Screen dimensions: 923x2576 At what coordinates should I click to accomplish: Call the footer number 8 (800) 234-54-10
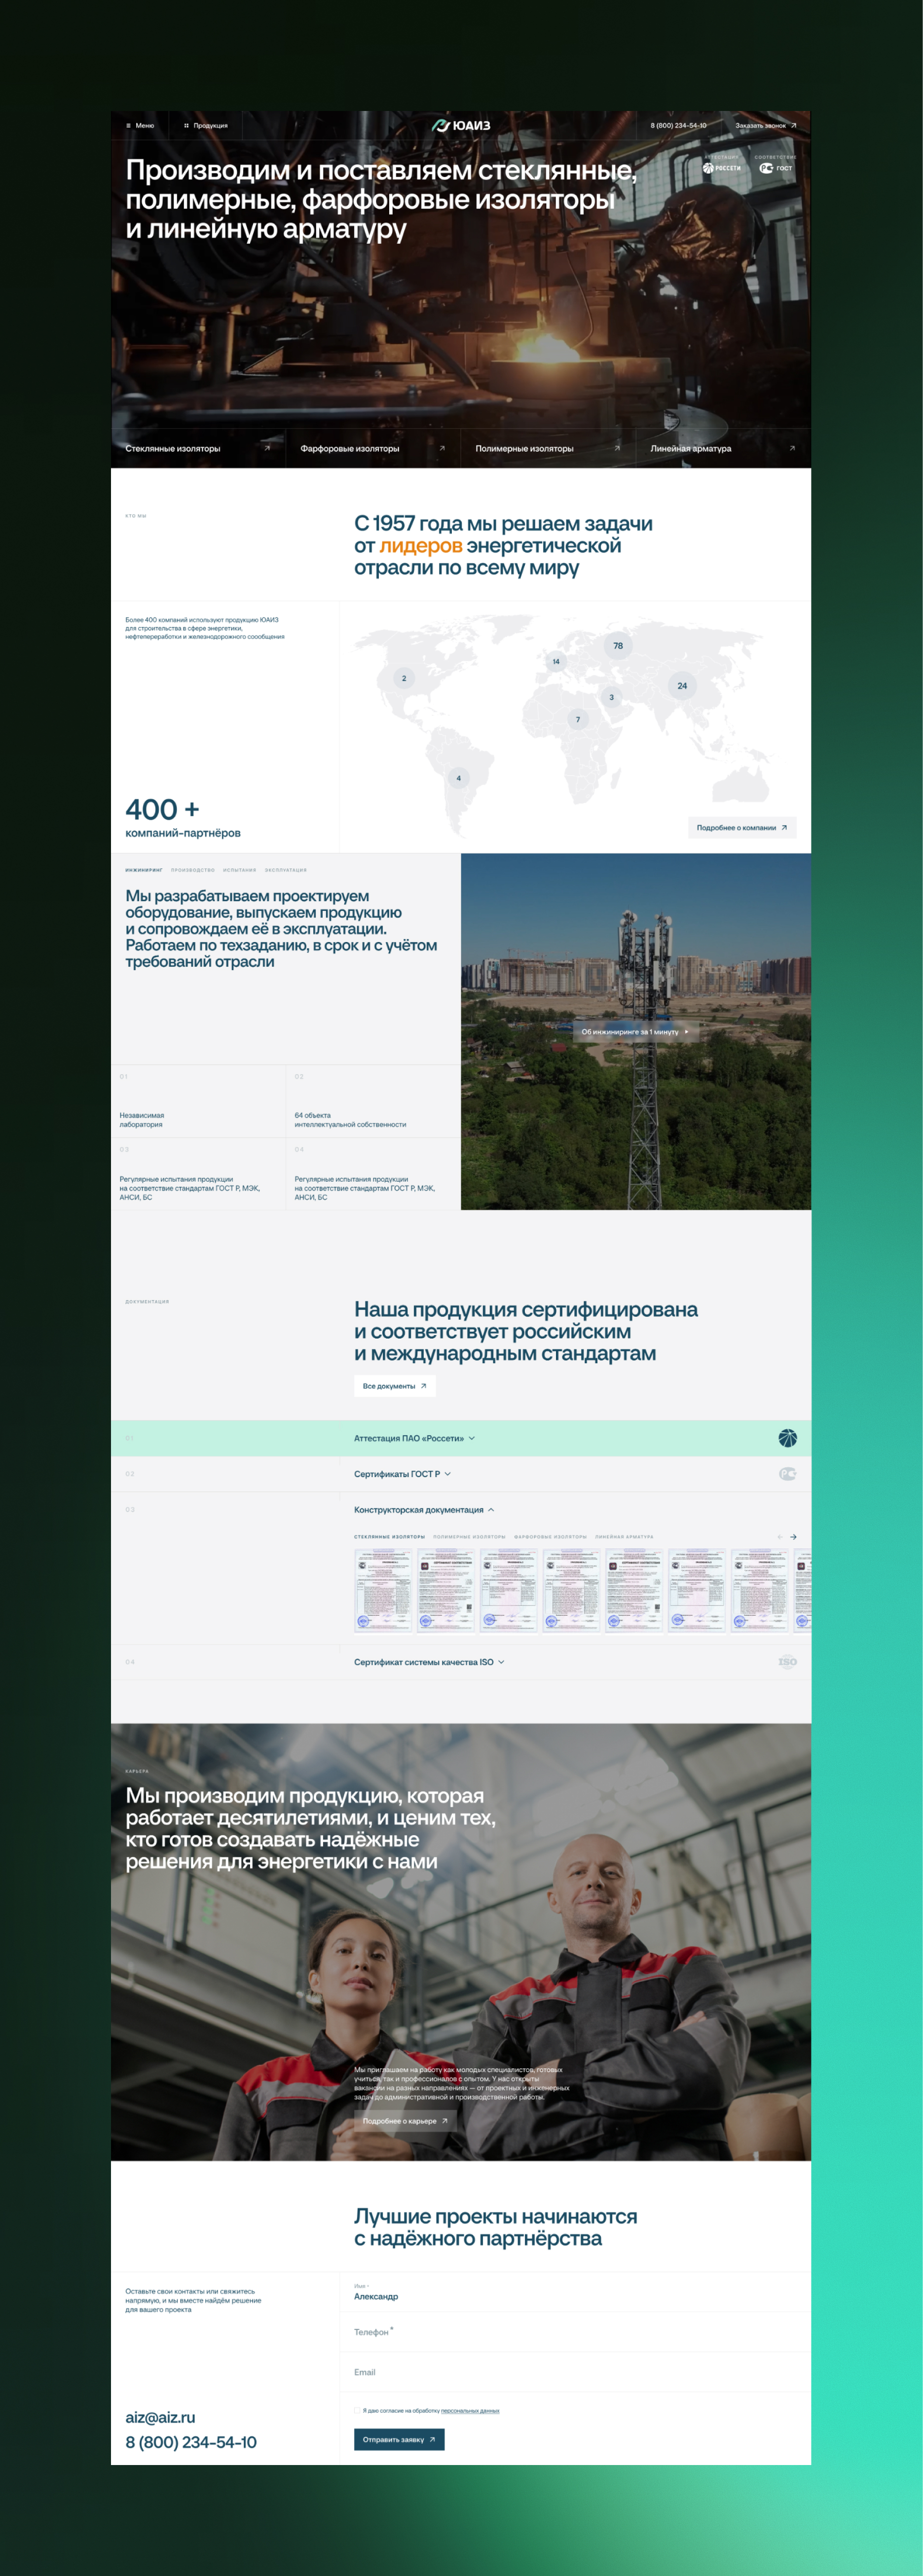point(191,2442)
